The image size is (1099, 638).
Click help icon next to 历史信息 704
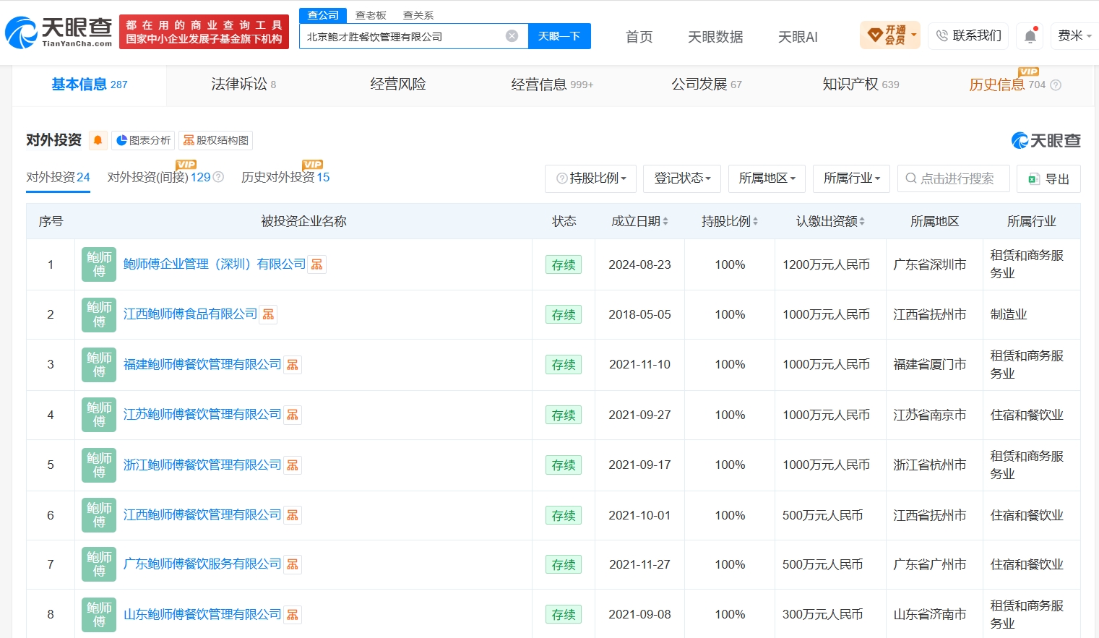(1056, 85)
